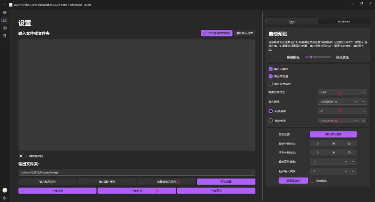Click the user avatar icon in sidebar
The height and width of the screenshot is (202, 375).
point(5,190)
